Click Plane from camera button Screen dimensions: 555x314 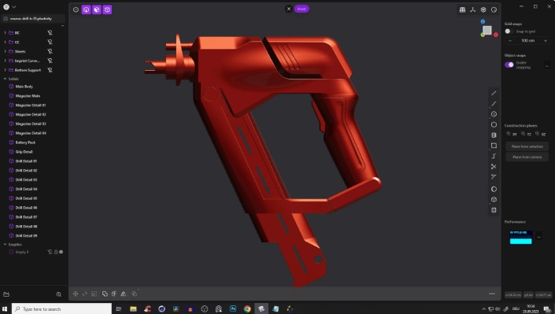tap(527, 157)
